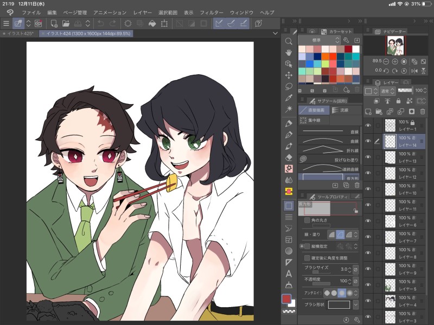Open the ウィンドウ menu
434x325 pixels.
click(x=241, y=12)
